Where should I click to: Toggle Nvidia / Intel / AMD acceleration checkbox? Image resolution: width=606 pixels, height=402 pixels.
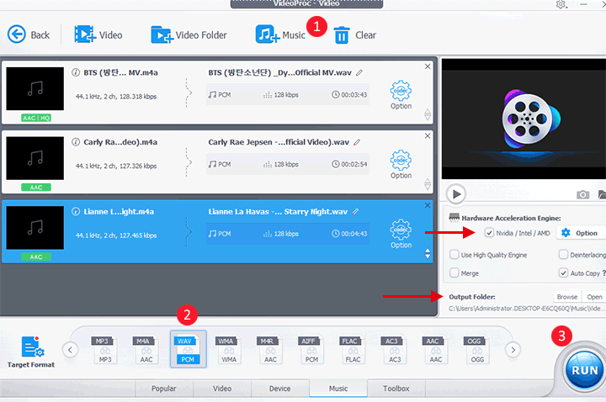coord(489,233)
